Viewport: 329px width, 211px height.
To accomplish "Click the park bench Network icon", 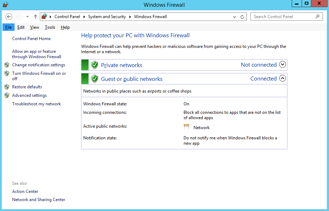I will [186, 126].
